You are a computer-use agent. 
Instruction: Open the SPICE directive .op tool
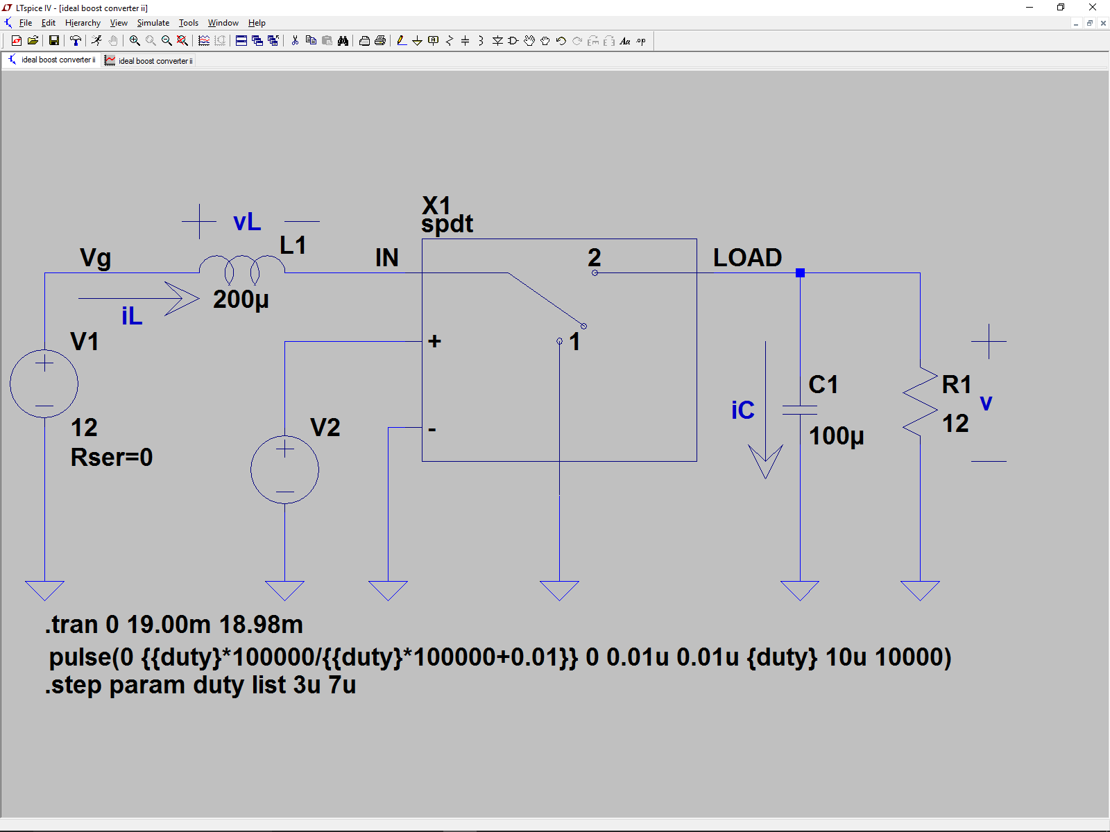[x=641, y=41]
